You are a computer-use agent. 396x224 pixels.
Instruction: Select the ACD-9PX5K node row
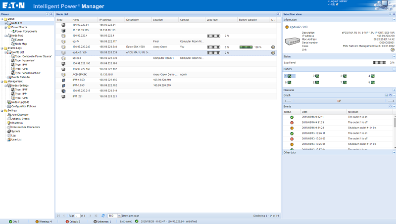(166, 75)
